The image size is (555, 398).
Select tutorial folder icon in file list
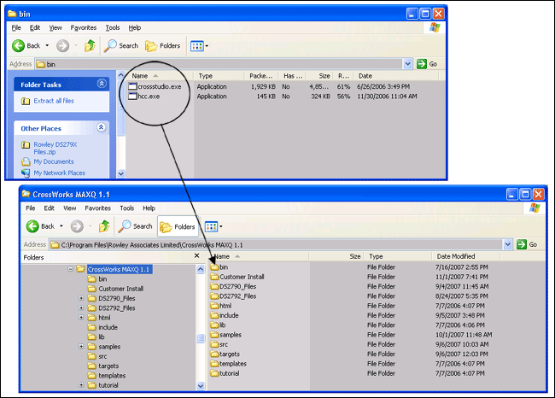215,373
